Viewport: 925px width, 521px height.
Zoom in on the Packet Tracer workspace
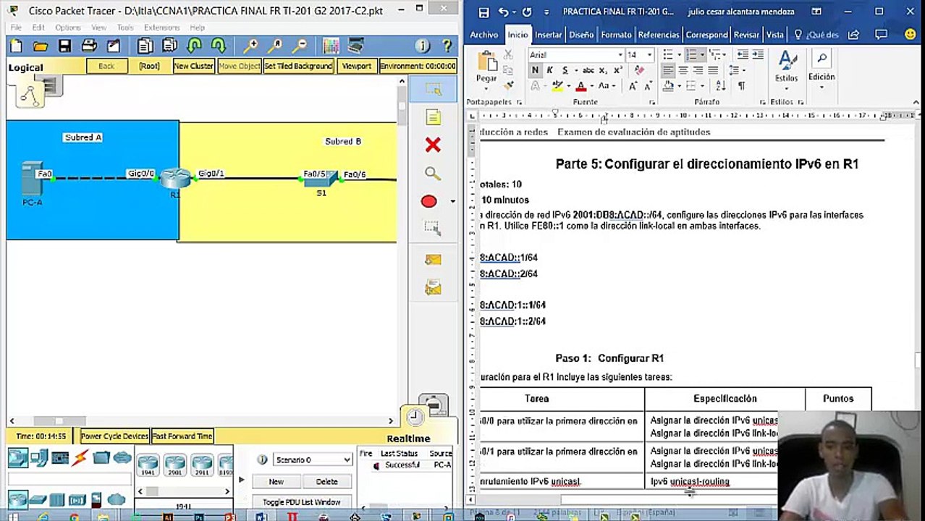(250, 46)
